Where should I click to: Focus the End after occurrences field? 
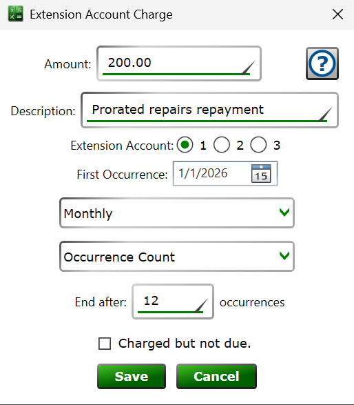point(173,302)
